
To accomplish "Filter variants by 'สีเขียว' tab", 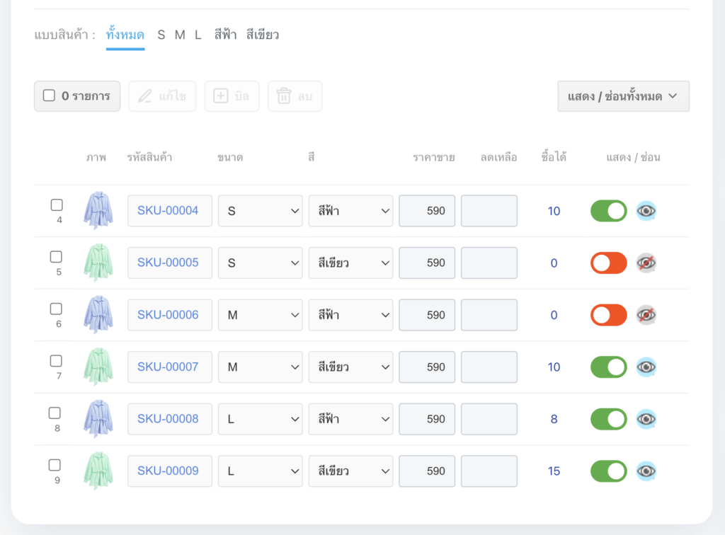I will point(262,35).
